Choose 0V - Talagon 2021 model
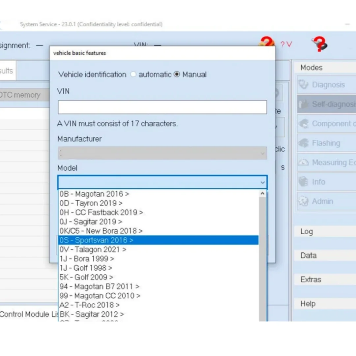 tap(158, 250)
